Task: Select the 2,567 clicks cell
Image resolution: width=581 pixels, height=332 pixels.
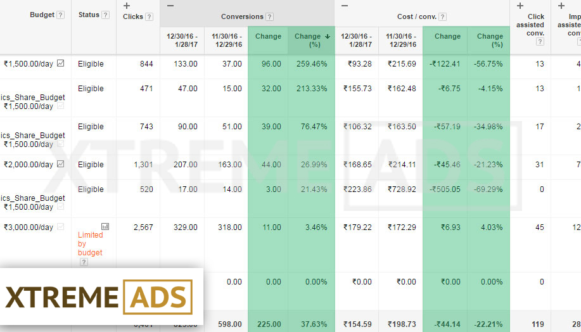Action: (143, 227)
